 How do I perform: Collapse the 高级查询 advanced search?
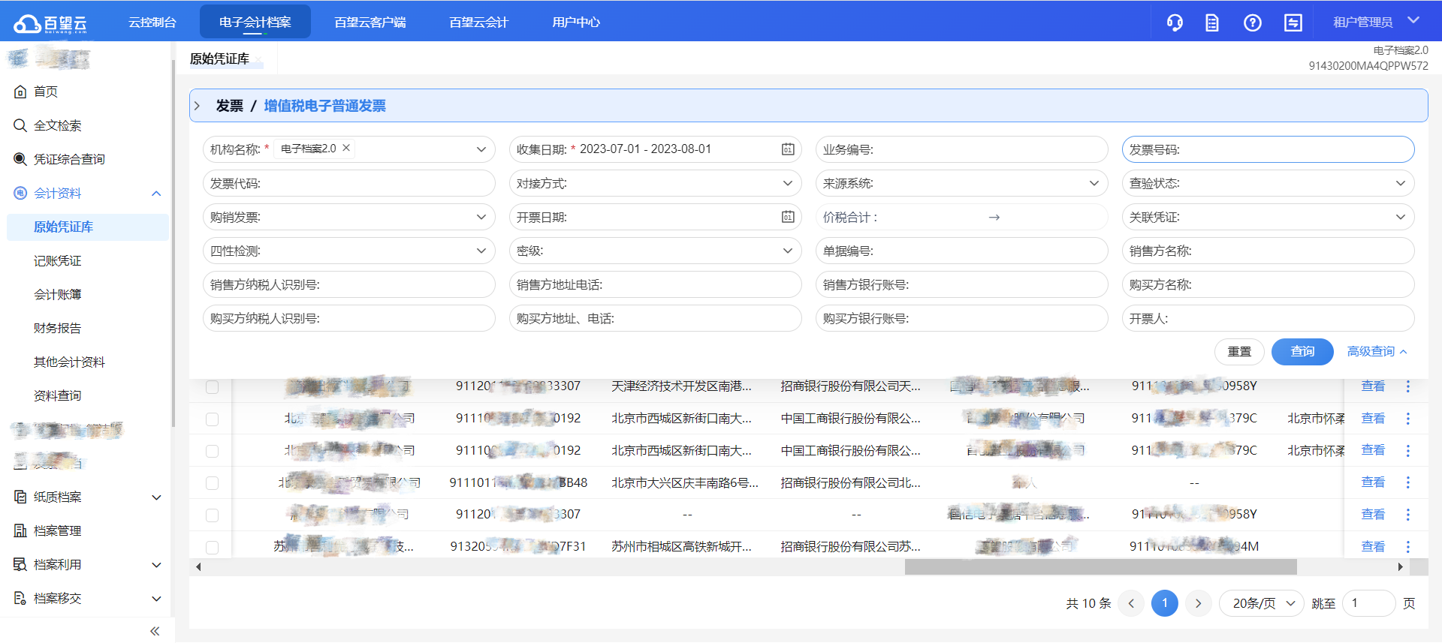(1377, 351)
